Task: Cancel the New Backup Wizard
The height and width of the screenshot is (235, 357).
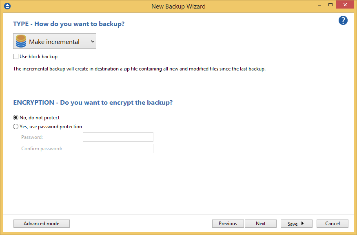Action: click(x=332, y=223)
